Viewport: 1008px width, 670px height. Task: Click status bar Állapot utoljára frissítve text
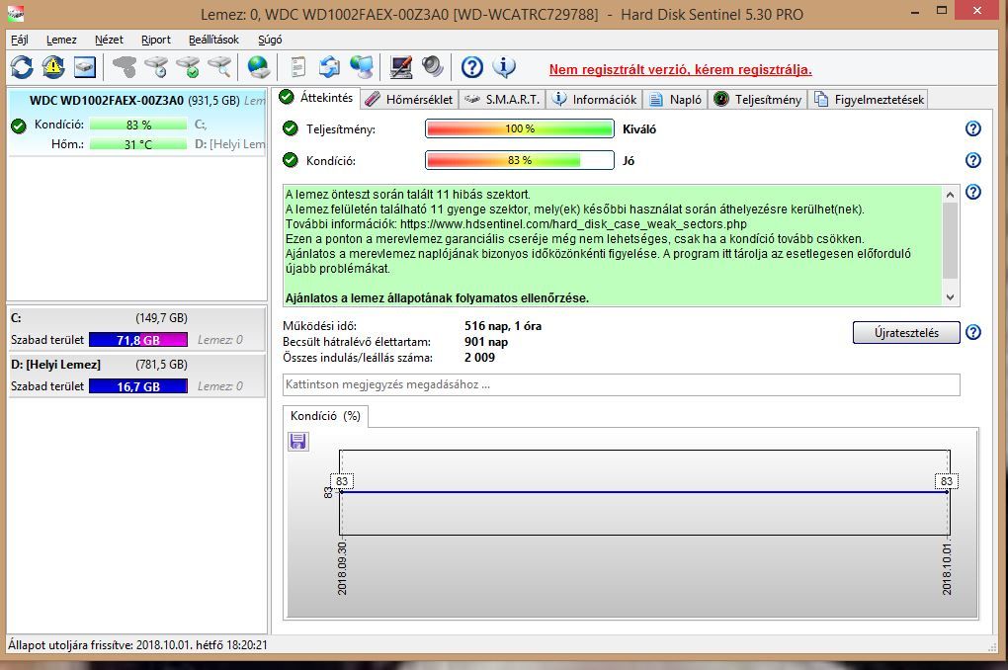pyautogui.click(x=137, y=645)
